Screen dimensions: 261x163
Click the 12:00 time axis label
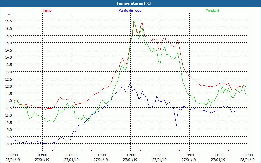[x=131, y=155]
